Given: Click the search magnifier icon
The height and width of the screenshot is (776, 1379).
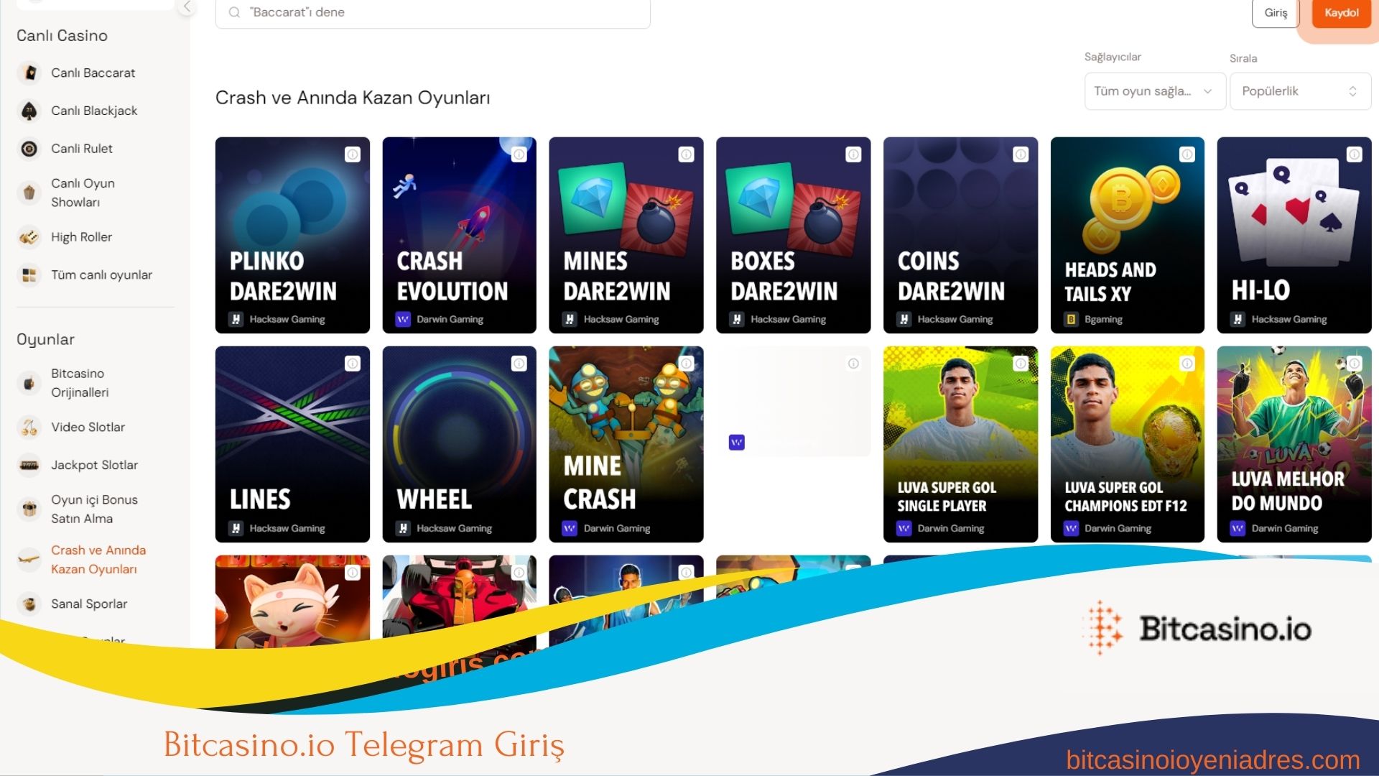Looking at the screenshot, I should coord(234,12).
